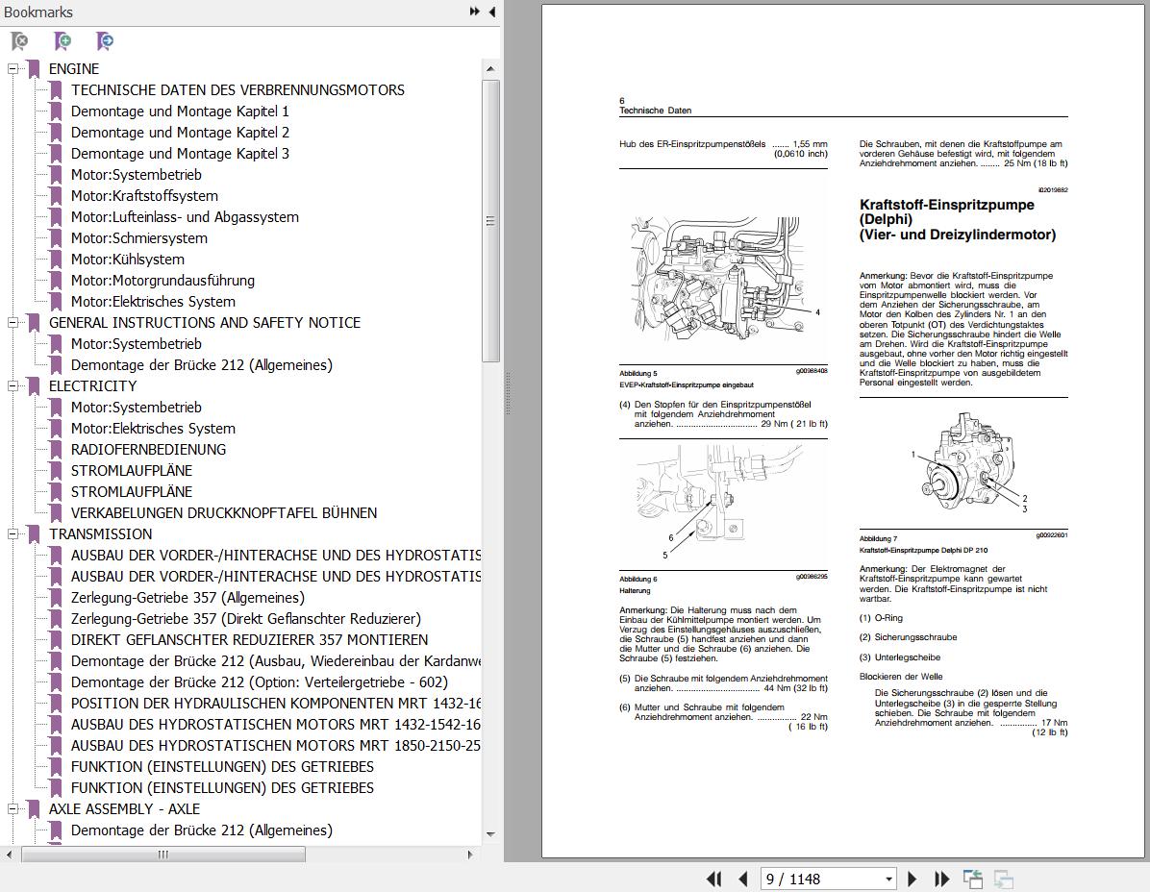Screen dimensions: 1150x892
Task: Open AXLE ASSEMBLY - AXLE bookmark
Action: pyautogui.click(x=124, y=809)
